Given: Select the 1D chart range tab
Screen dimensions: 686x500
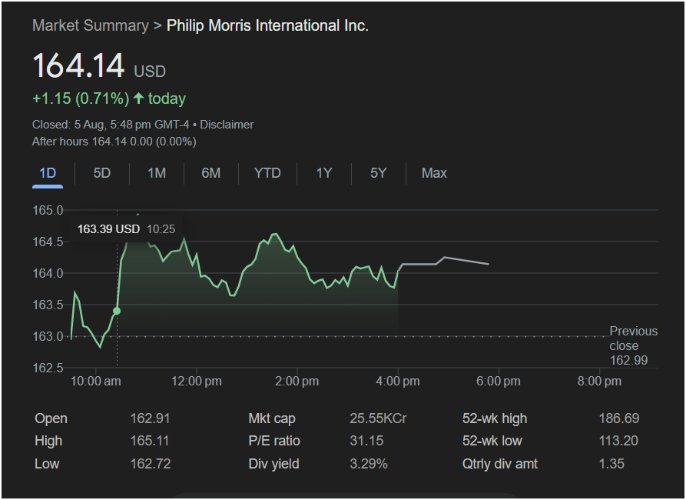Looking at the screenshot, I should pyautogui.click(x=48, y=173).
